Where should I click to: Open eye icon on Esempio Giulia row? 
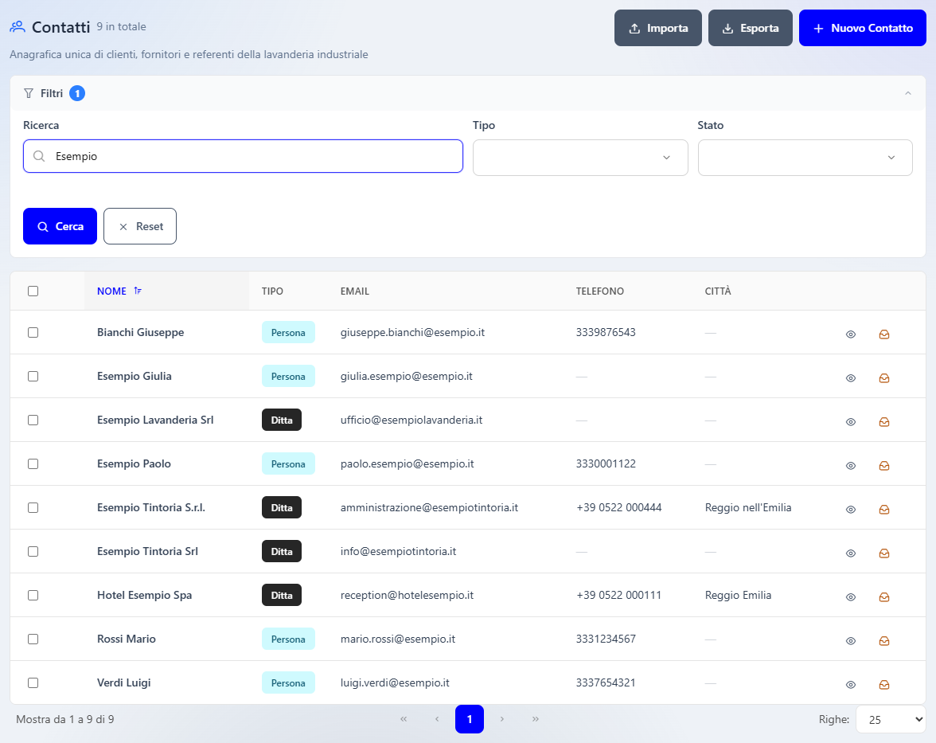click(851, 378)
